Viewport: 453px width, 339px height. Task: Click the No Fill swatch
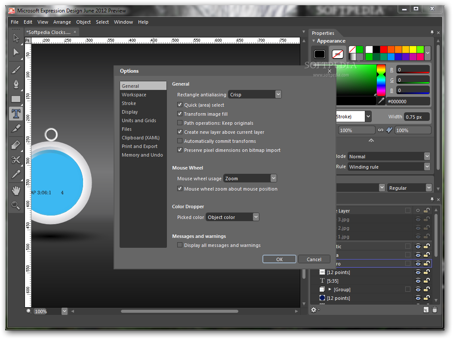click(352, 49)
